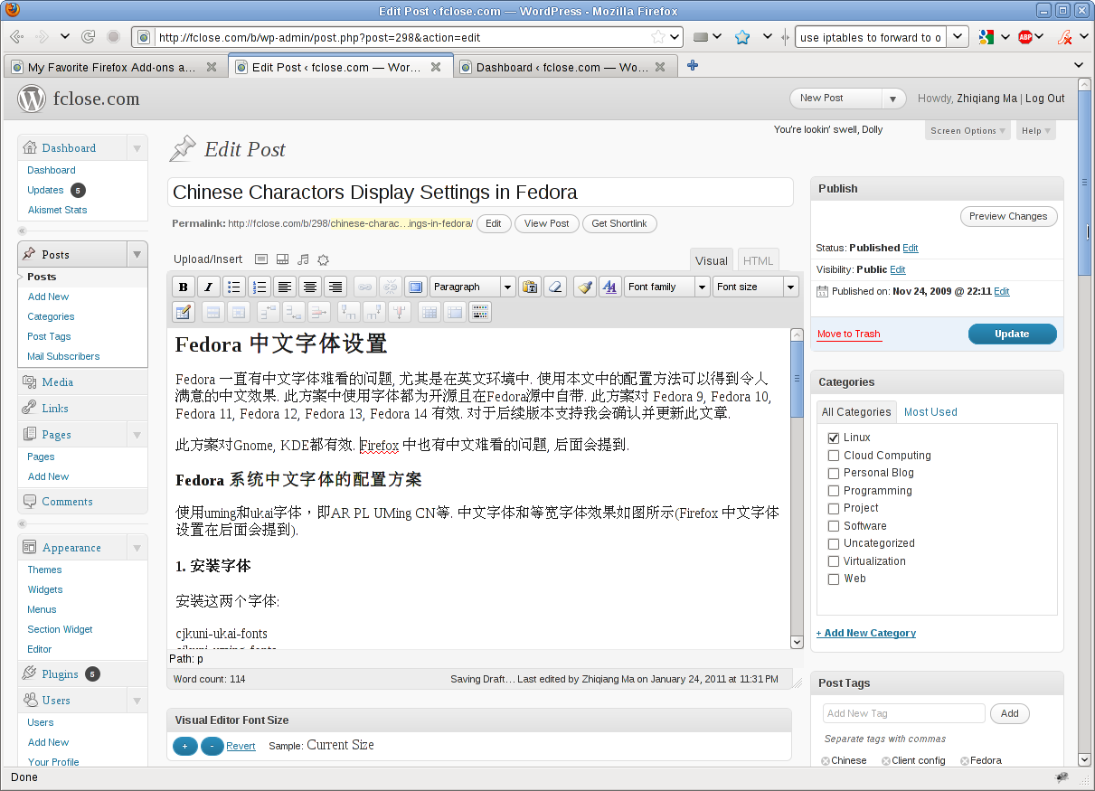Show or hide the kitchen sink toolbar
Viewport: 1095px width, 791px height.
[x=480, y=312]
